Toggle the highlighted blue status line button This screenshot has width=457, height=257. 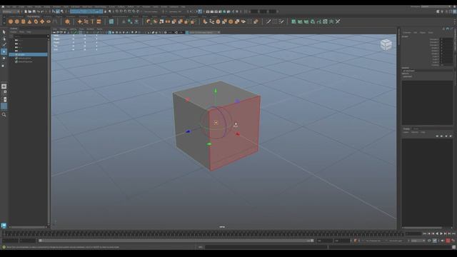[200, 11]
